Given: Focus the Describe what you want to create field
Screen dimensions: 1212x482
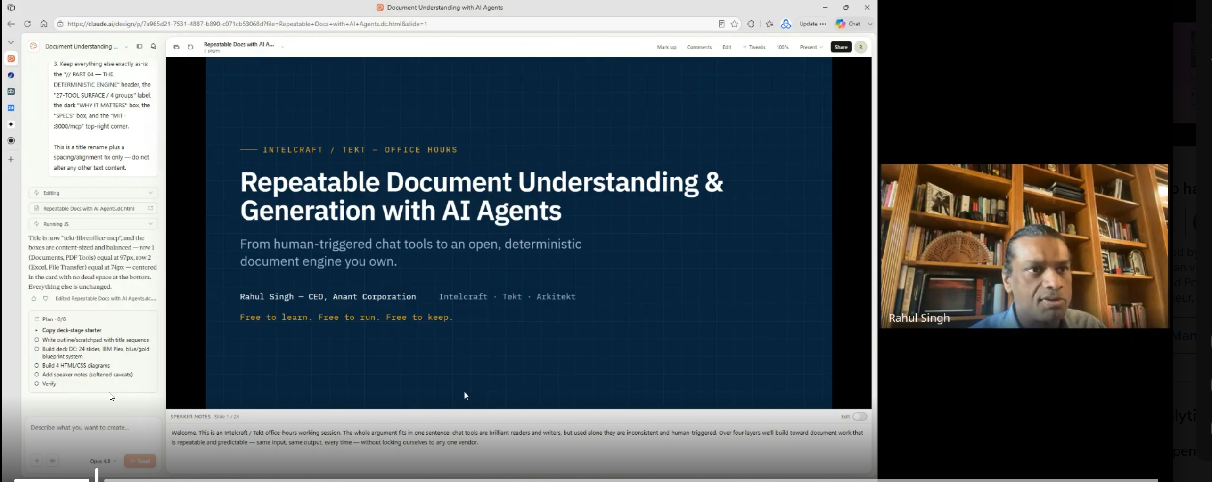Looking at the screenshot, I should click(x=93, y=428).
